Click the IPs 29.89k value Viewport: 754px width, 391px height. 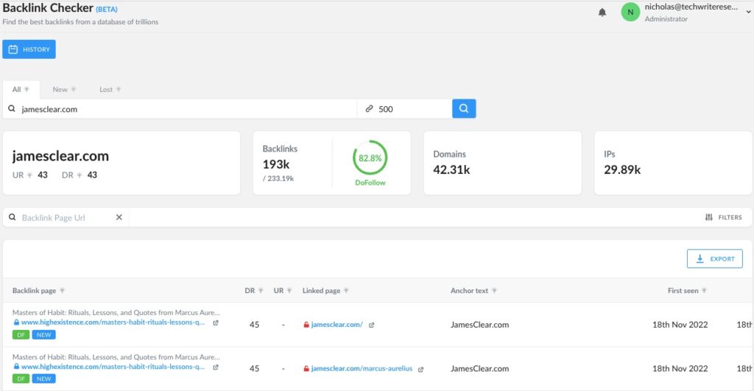click(622, 170)
